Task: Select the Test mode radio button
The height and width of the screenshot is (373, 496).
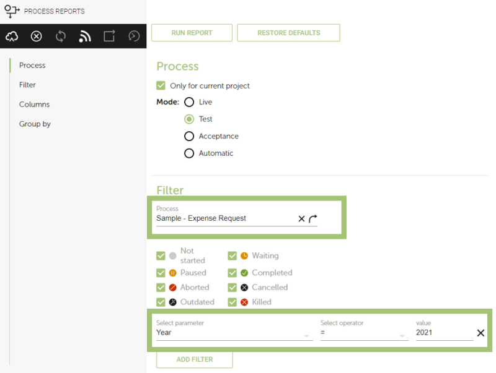Action: click(x=189, y=119)
